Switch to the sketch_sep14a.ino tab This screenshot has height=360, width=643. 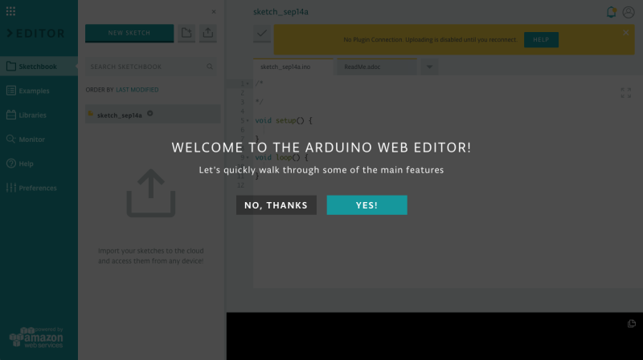click(293, 67)
